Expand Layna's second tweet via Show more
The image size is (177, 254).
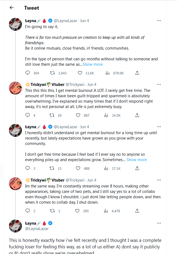[137, 160]
